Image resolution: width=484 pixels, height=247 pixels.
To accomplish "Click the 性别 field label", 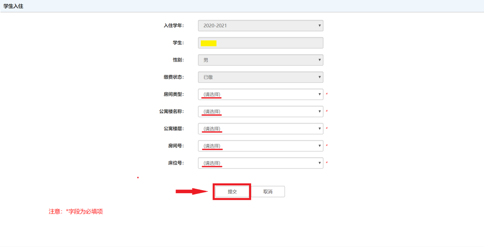I will [x=178, y=60].
